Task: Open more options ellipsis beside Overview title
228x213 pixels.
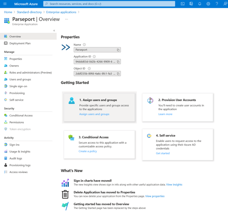Action: click(x=67, y=19)
